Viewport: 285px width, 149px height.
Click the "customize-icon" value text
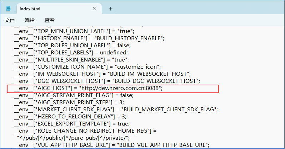coord(138,66)
